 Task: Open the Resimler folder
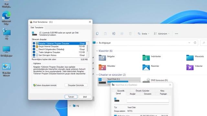151,67
